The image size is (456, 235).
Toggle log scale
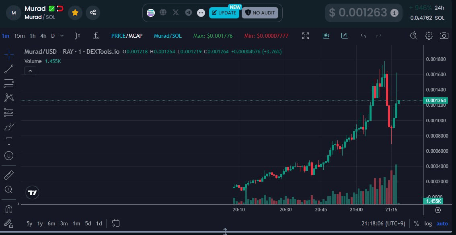pos(428,224)
